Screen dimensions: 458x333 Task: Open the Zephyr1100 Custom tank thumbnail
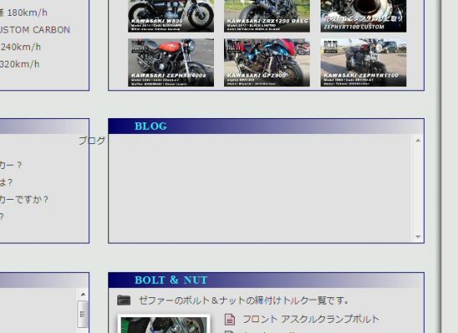(x=363, y=16)
